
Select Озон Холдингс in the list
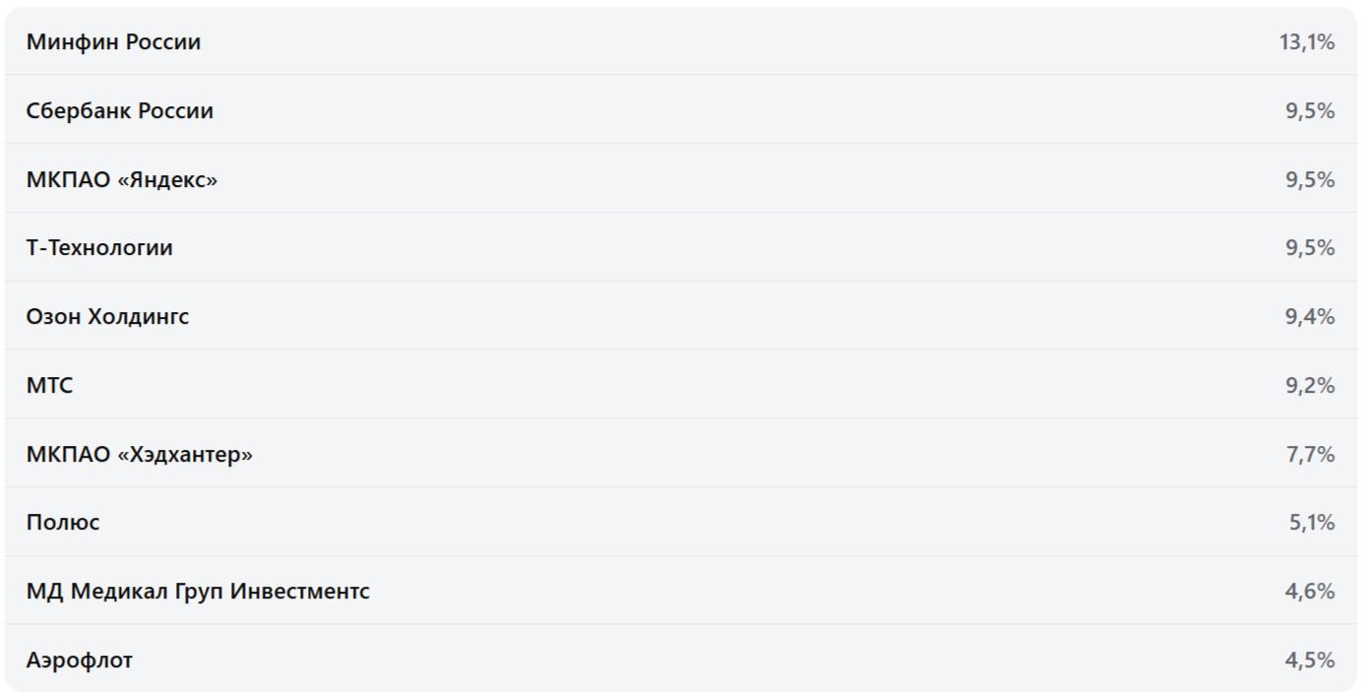tap(107, 316)
